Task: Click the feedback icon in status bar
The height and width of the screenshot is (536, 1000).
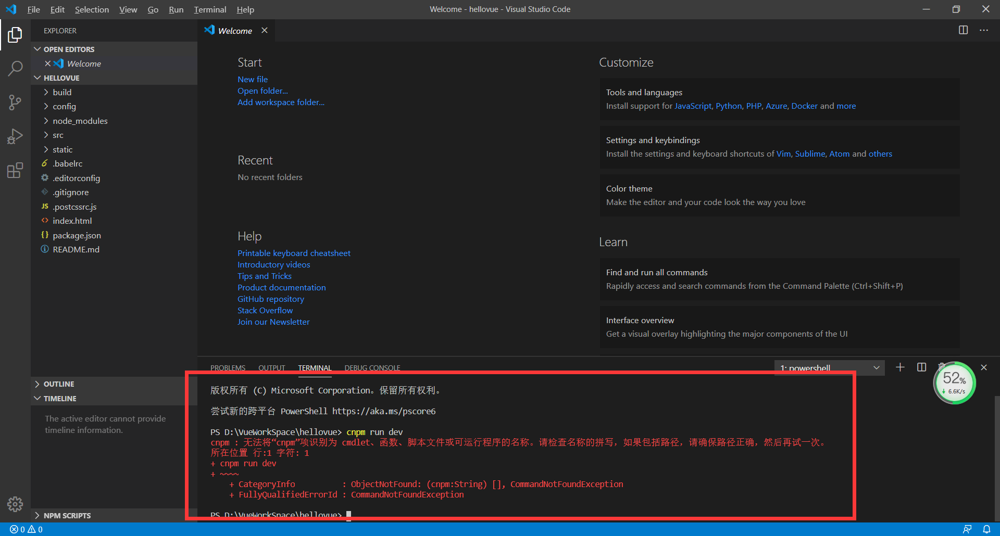Action: (967, 529)
